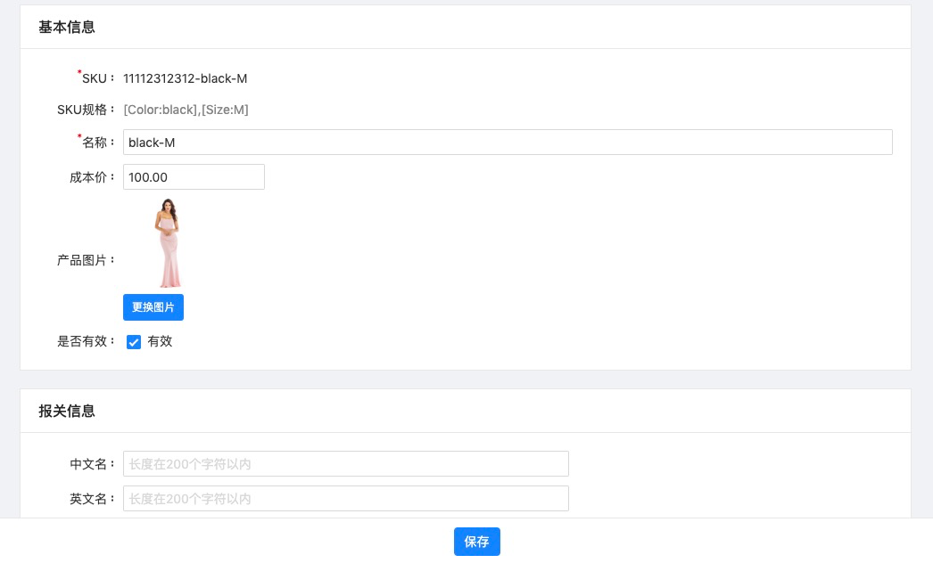Viewport: 933px width, 563px height.
Task: Open the pink dress product thumbnail
Action: [x=168, y=243]
